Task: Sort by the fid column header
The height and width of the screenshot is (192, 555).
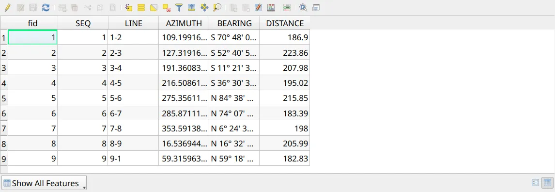Action: [32, 23]
